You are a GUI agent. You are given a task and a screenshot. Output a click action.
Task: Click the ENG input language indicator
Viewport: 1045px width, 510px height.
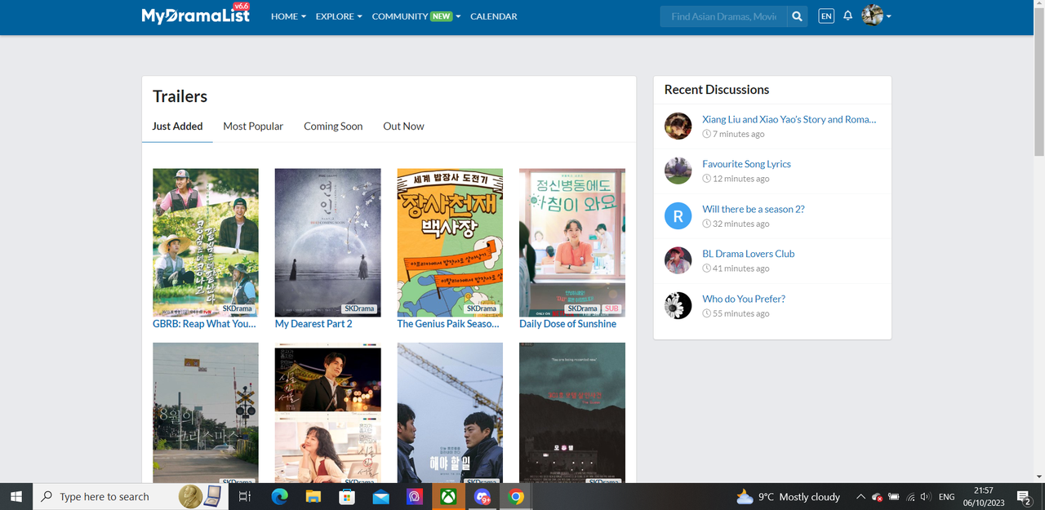point(947,496)
